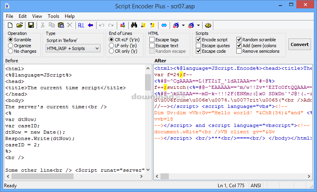The height and width of the screenshot is (192, 317).
Task: Select all text with the ALL icon
Action: [x=81, y=25]
